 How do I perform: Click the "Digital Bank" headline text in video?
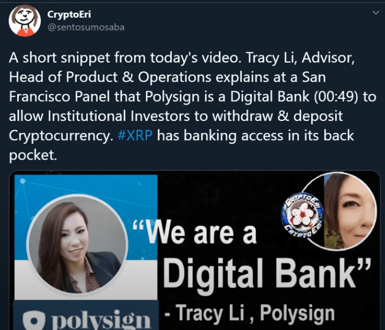coord(266,273)
